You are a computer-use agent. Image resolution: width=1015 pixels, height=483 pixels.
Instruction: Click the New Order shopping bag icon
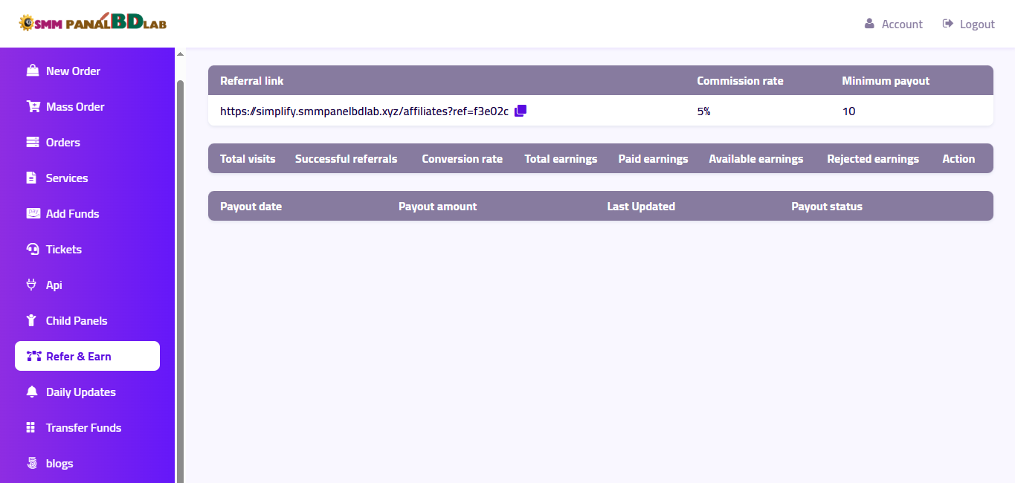tap(32, 71)
